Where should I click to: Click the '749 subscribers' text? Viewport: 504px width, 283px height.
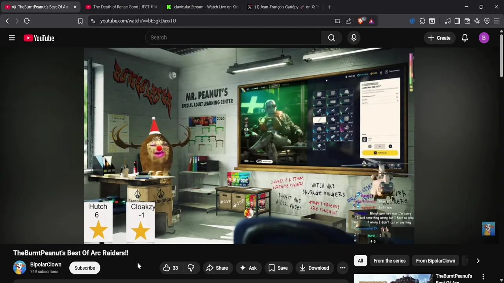(44, 272)
